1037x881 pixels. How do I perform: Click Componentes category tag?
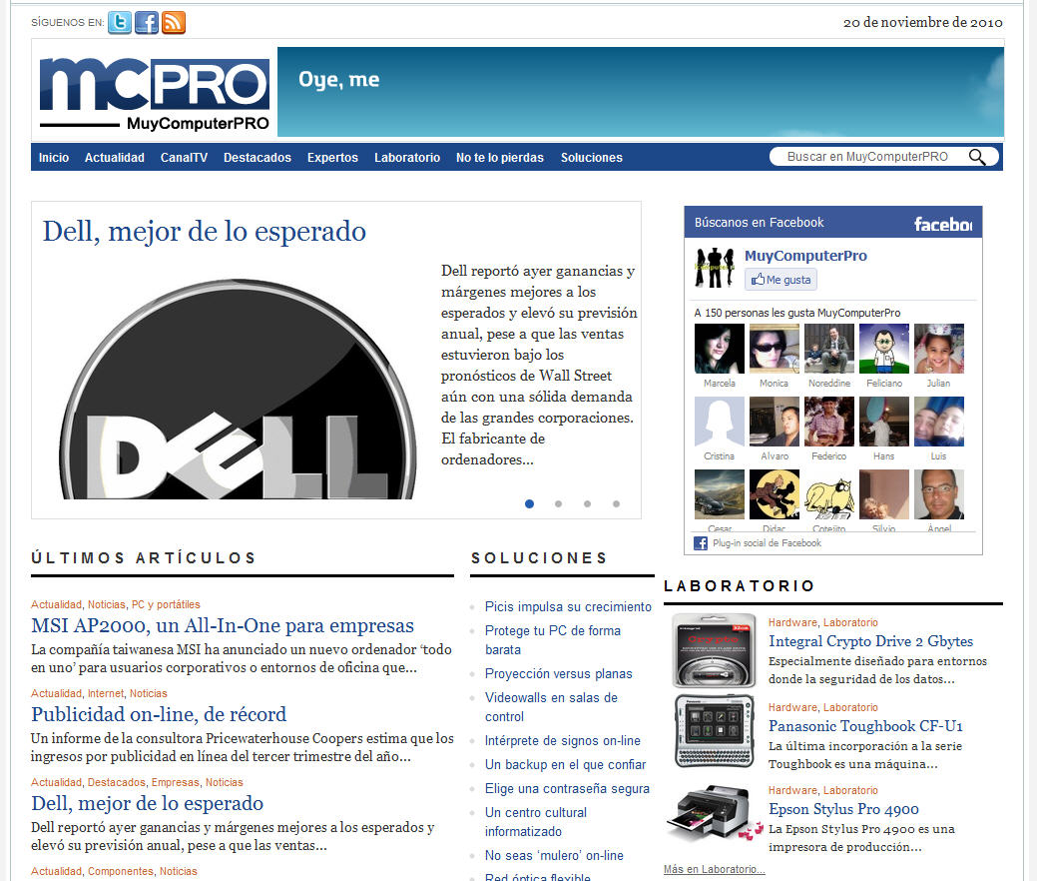coord(121,871)
